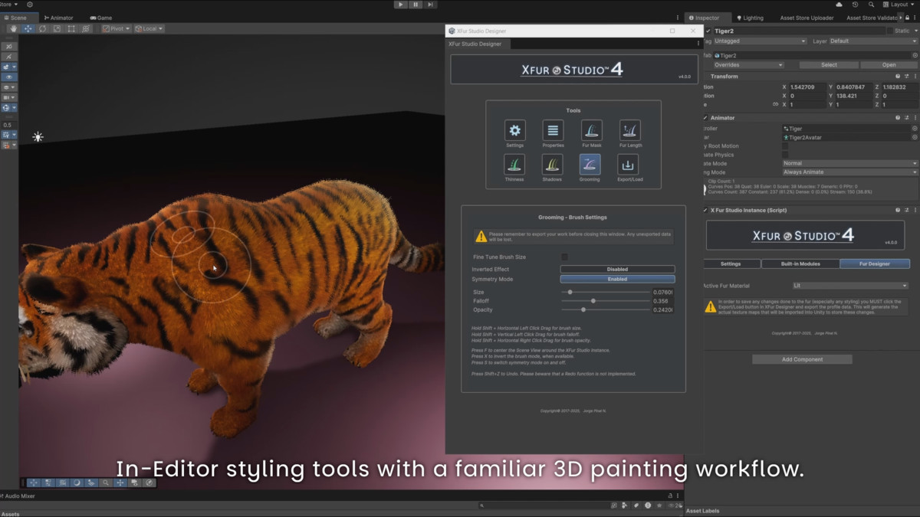Open Transform component presets icon
Viewport: 920px width, 517px height.
click(x=906, y=77)
